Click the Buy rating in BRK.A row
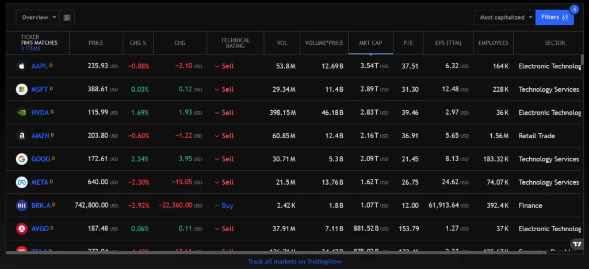Image resolution: width=589 pixels, height=269 pixels. click(x=224, y=205)
